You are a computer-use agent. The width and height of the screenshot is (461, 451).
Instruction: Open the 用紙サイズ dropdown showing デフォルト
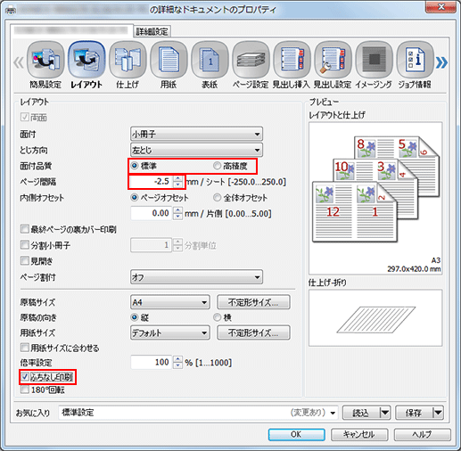[170, 332]
